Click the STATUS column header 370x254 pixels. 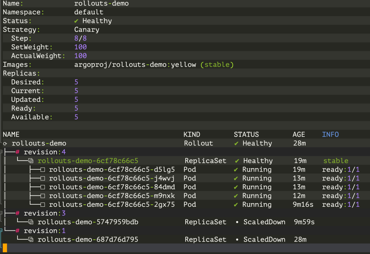(x=246, y=135)
